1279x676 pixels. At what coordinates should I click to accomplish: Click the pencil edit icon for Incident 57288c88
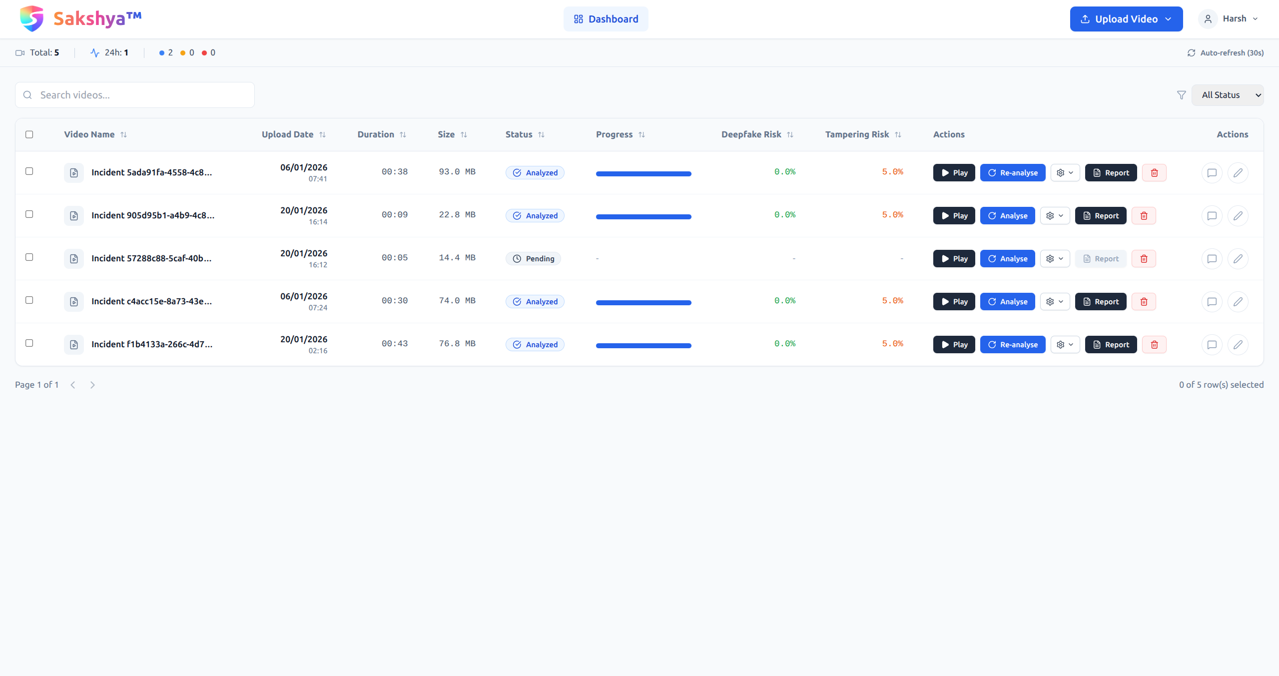pos(1238,259)
